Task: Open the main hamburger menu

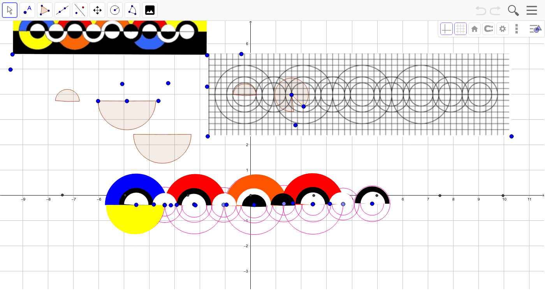Action: coord(532,10)
